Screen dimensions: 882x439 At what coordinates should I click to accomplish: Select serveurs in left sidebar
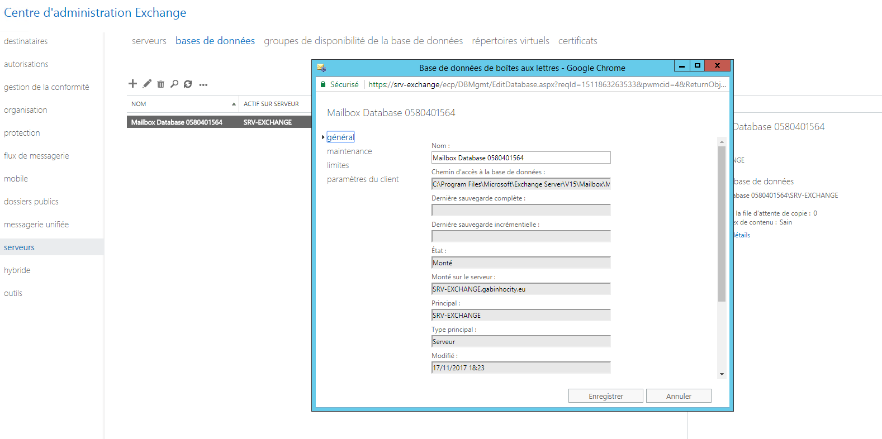point(51,247)
